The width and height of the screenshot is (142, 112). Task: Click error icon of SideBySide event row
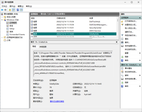pos(32,34)
